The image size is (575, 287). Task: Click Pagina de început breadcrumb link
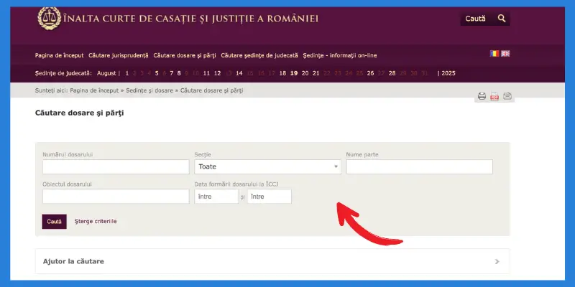click(x=94, y=90)
